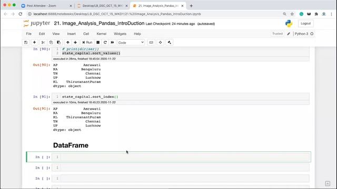Click the black mask extension icon
Screen dimensions: 337x189
(x=309, y=14)
